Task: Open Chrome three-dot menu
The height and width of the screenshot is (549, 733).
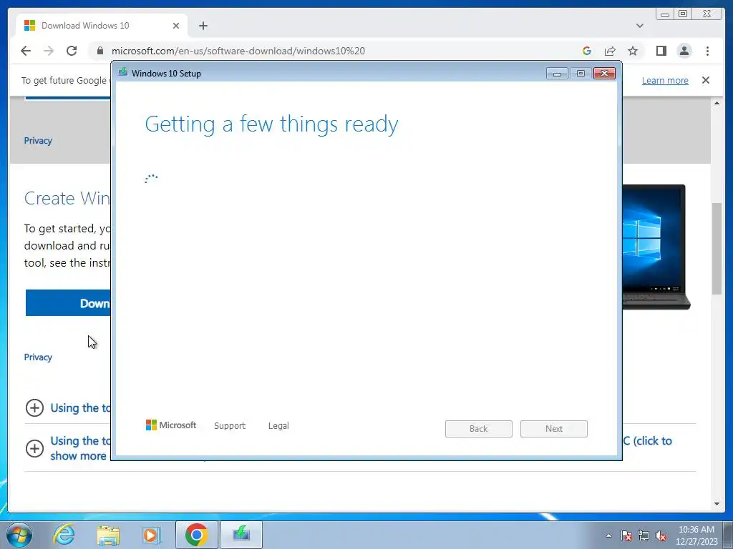Action: [x=707, y=51]
